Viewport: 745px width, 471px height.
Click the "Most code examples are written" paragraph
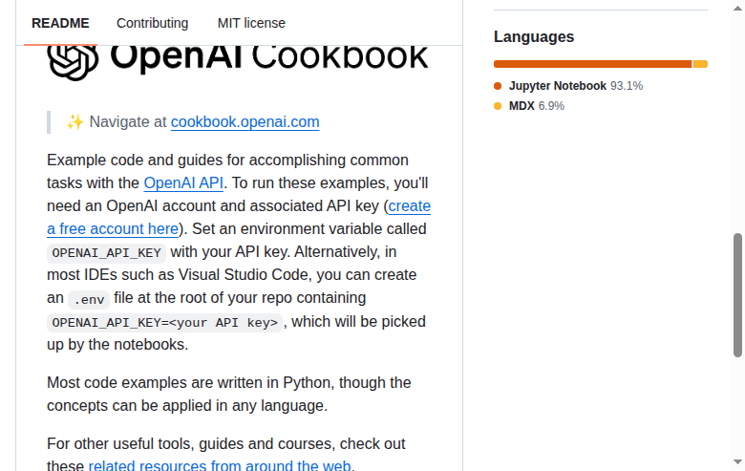(x=229, y=394)
